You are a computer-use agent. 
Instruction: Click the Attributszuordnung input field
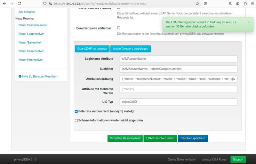click(x=178, y=79)
